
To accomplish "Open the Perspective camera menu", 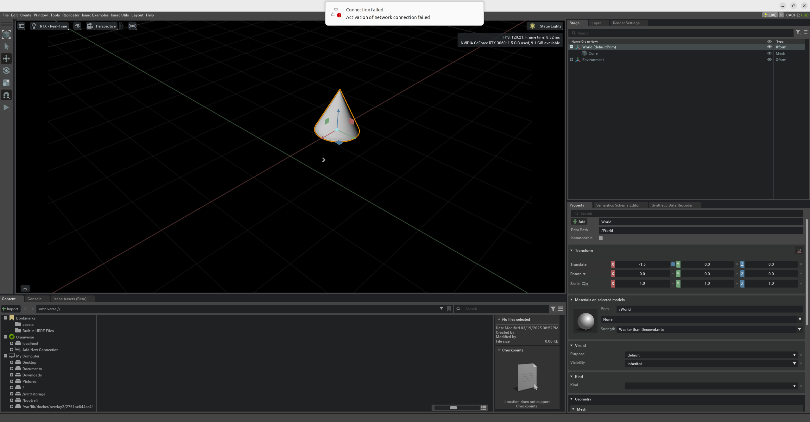I will tap(102, 26).
